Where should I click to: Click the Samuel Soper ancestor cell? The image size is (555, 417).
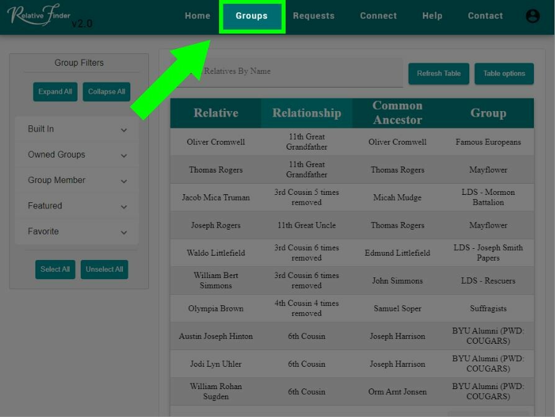coord(397,308)
